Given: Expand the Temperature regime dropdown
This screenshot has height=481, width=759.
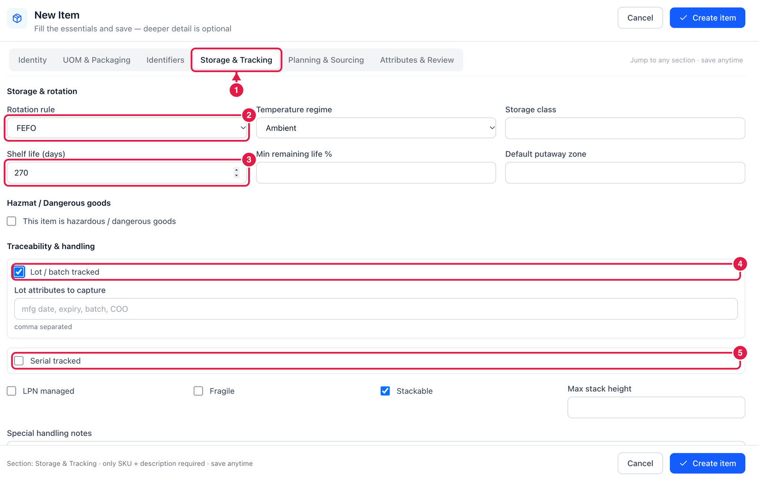Looking at the screenshot, I should point(376,128).
